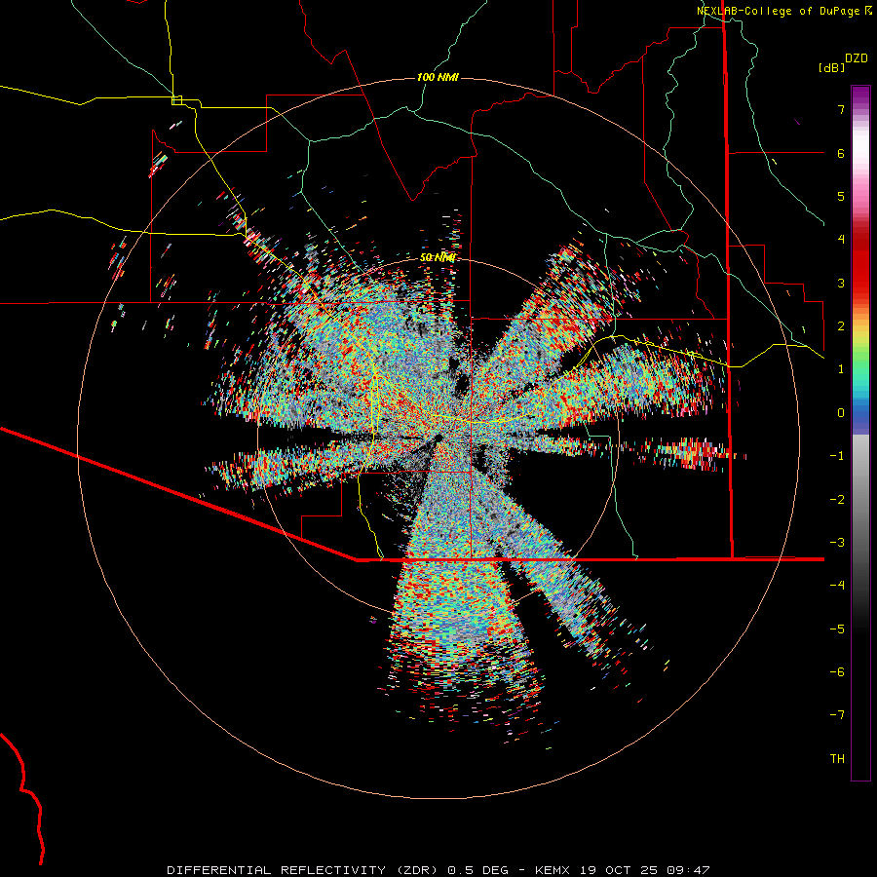The width and height of the screenshot is (877, 877).
Task: Click the -6 value on color scale
Action: coord(837,672)
